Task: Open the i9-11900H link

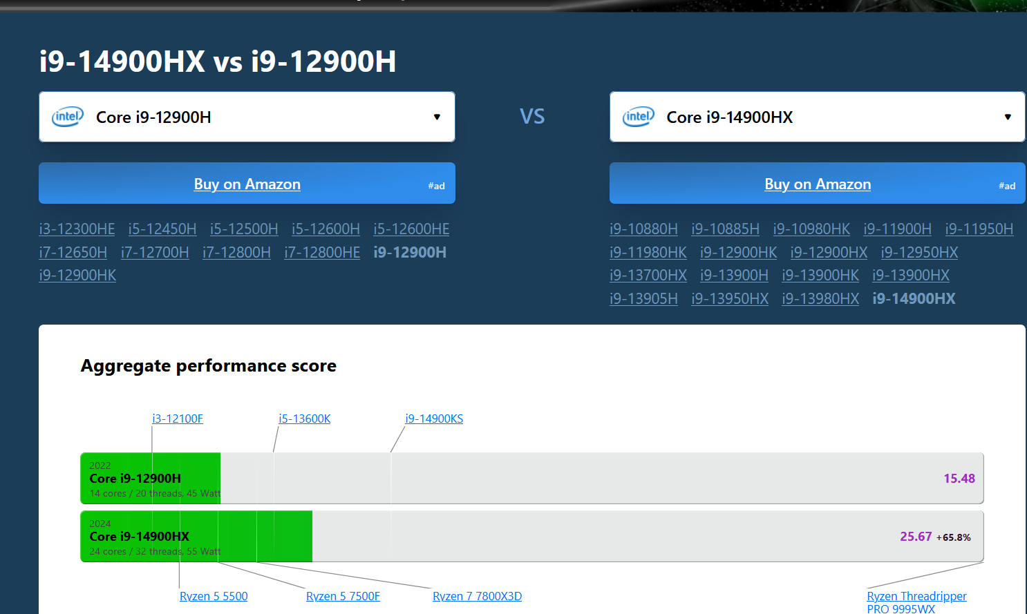Action: point(897,229)
